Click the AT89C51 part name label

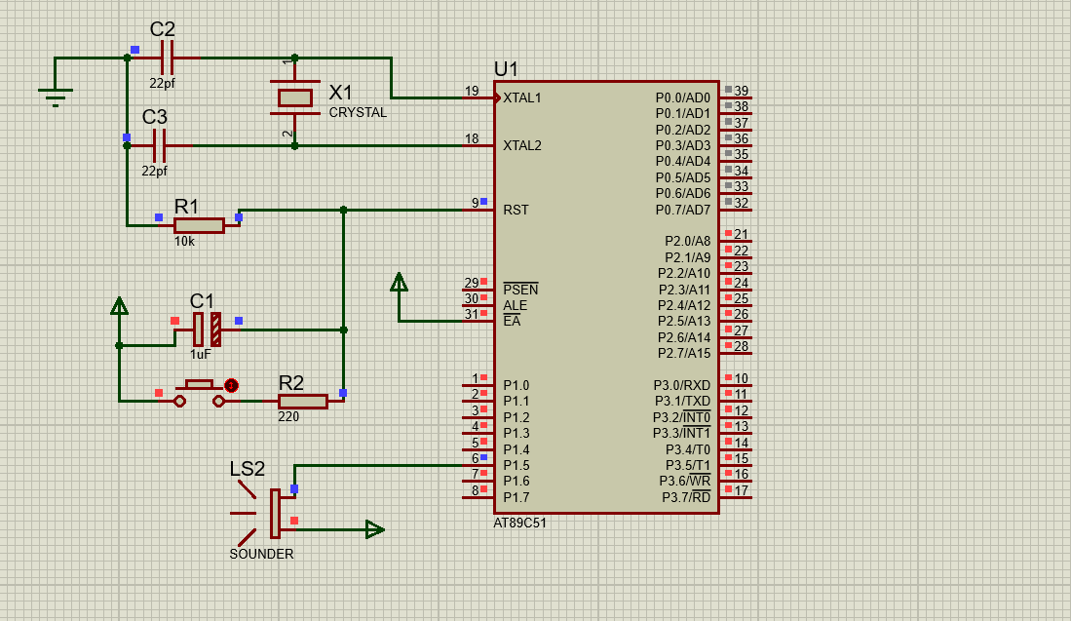click(x=519, y=523)
